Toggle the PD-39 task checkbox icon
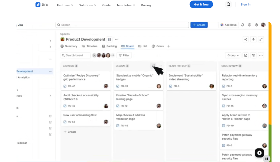 [118, 86]
